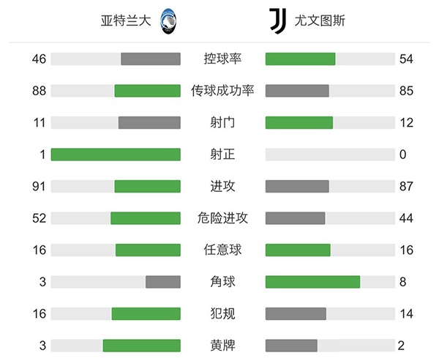The width and height of the screenshot is (439, 361).
Task: Click the 角球 stat label
Action: point(223,282)
